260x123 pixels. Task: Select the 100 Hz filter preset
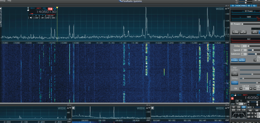238,107
